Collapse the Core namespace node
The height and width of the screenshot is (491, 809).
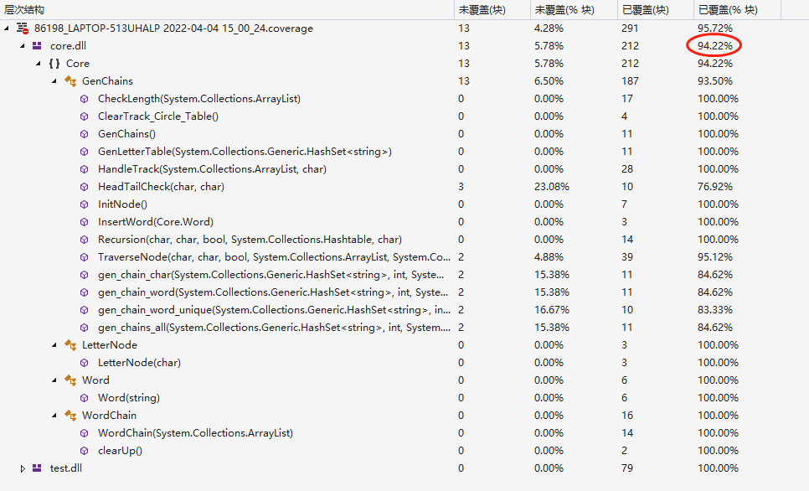39,64
